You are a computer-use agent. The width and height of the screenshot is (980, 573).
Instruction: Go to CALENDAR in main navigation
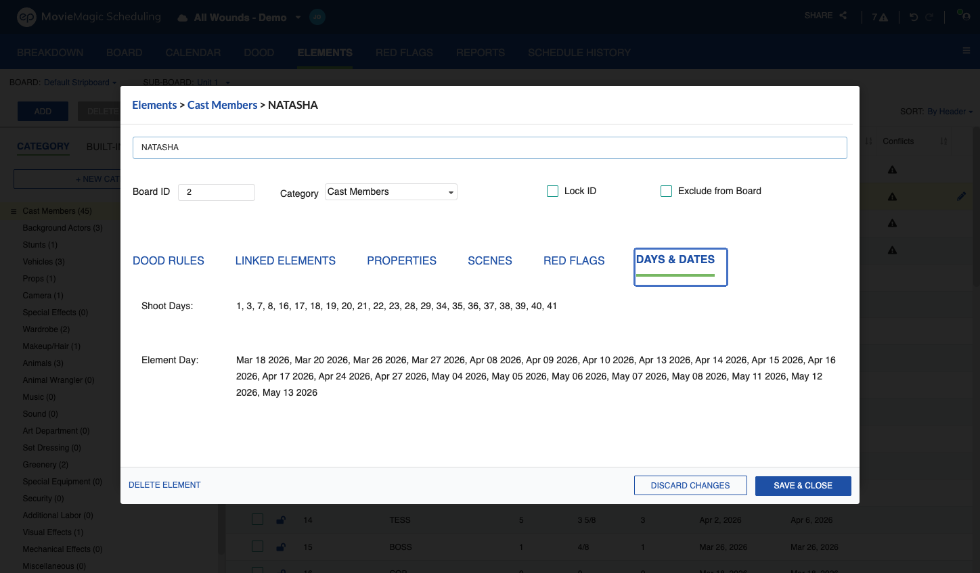tap(193, 53)
